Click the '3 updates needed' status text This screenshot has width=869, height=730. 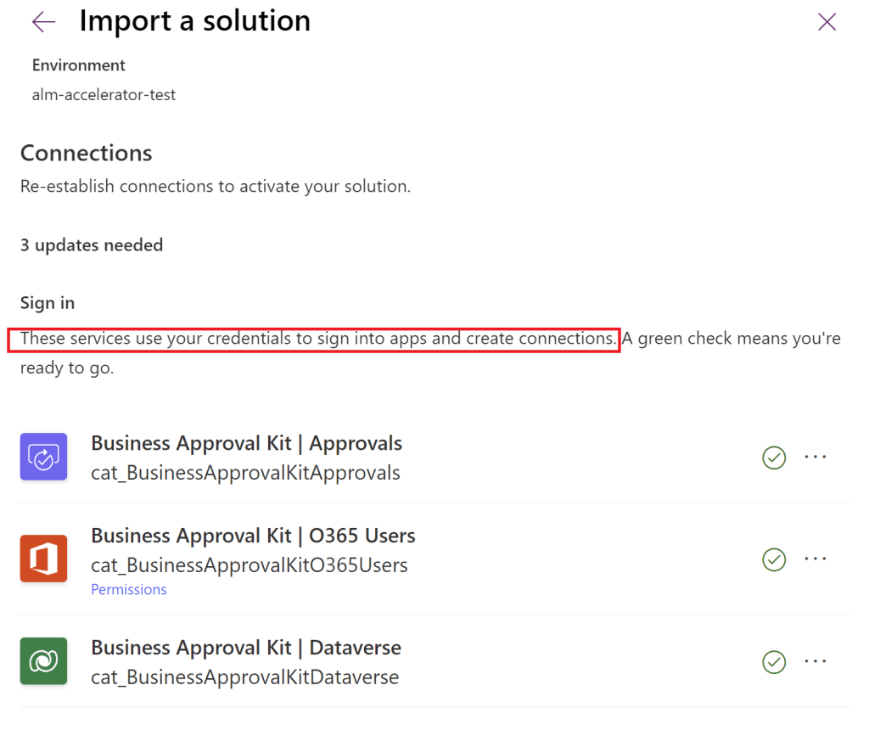pos(92,245)
